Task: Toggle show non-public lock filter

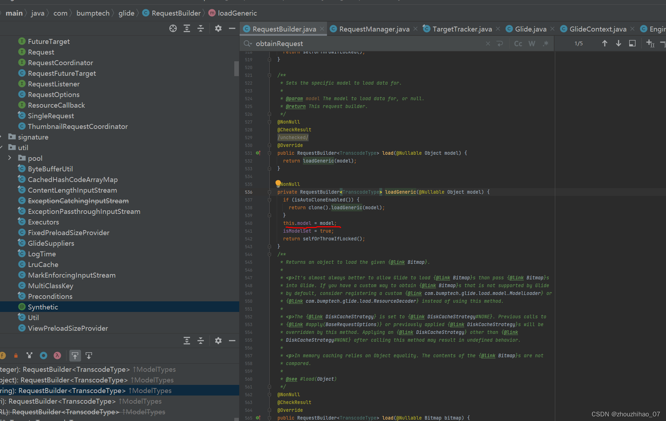Action: pos(16,355)
